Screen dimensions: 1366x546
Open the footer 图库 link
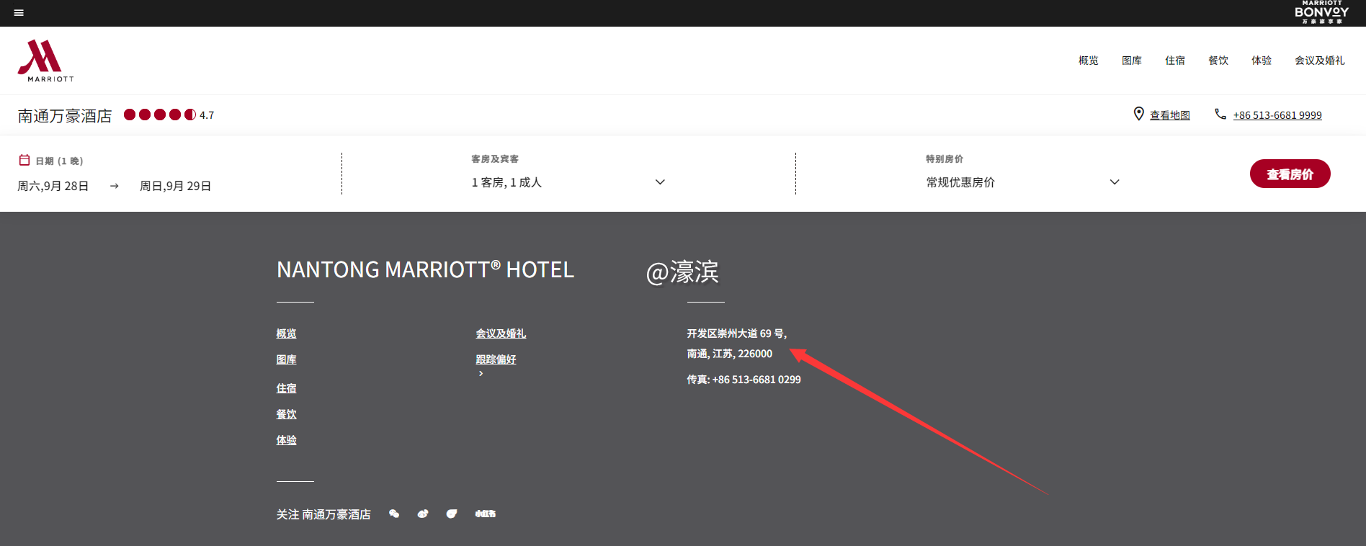pyautogui.click(x=286, y=359)
